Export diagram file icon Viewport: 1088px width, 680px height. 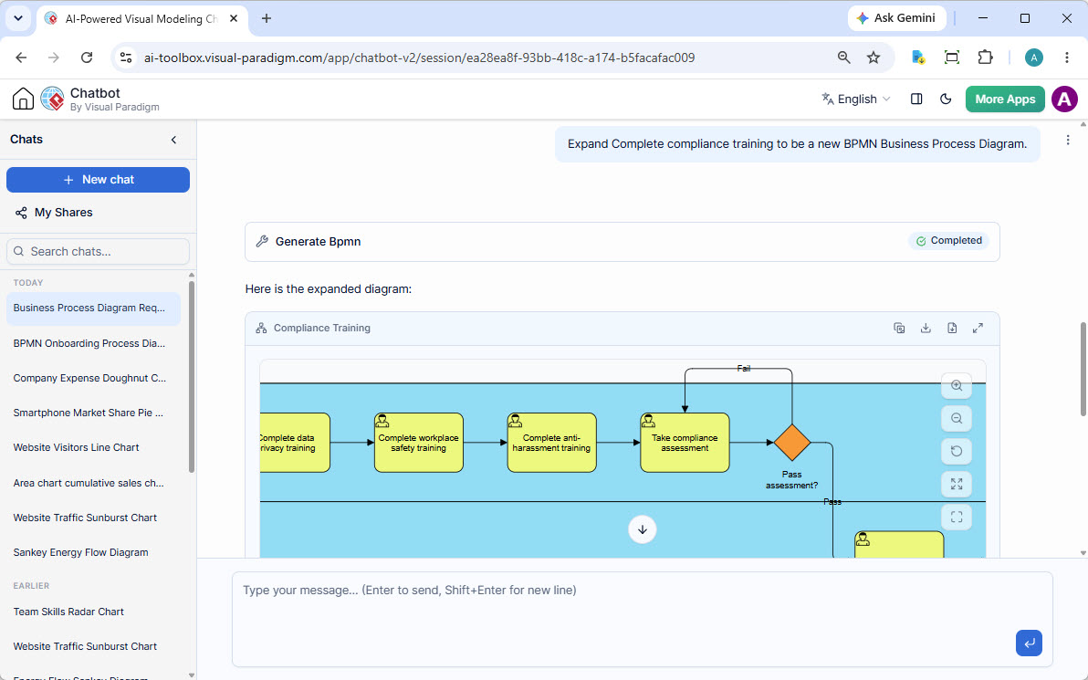click(x=952, y=329)
